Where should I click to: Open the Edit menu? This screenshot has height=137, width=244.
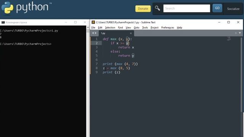(x=100, y=27)
